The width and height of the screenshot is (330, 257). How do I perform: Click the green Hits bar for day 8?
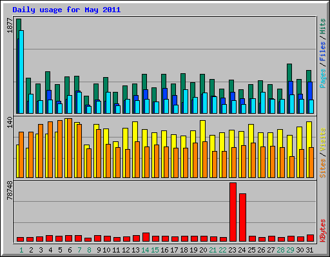point(86,100)
